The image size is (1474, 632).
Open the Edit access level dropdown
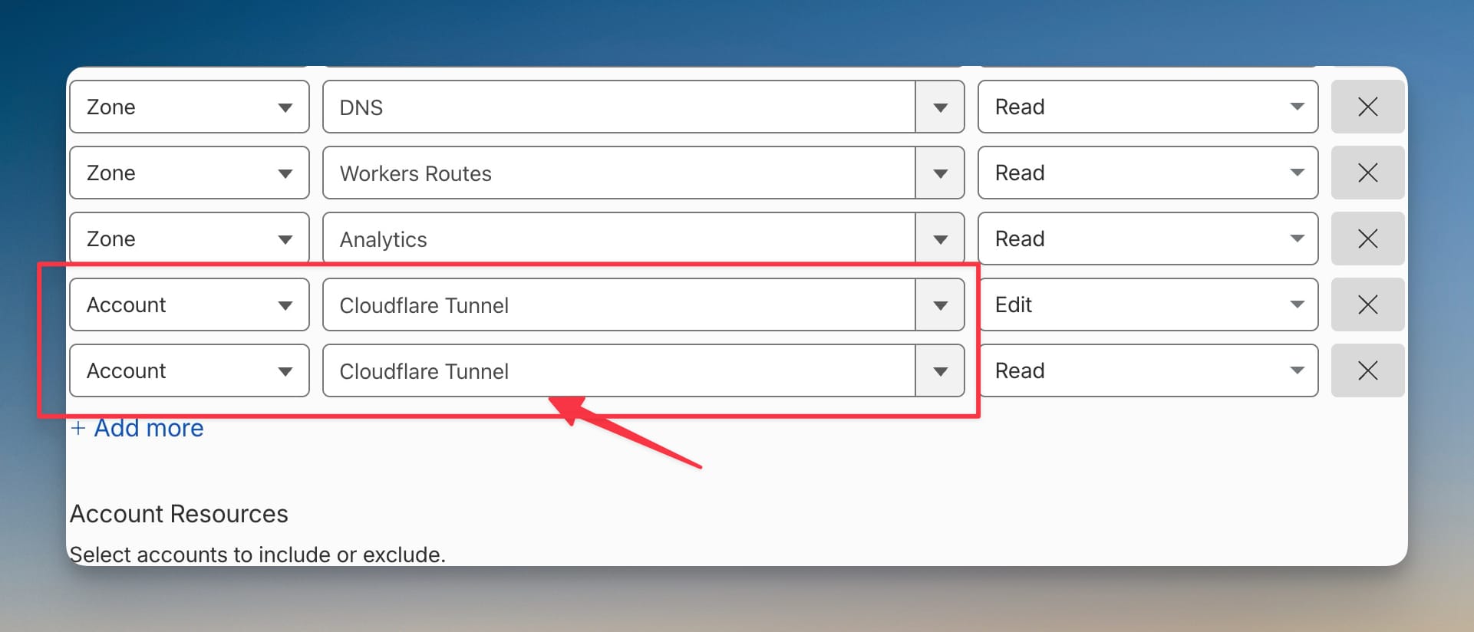click(x=1148, y=304)
